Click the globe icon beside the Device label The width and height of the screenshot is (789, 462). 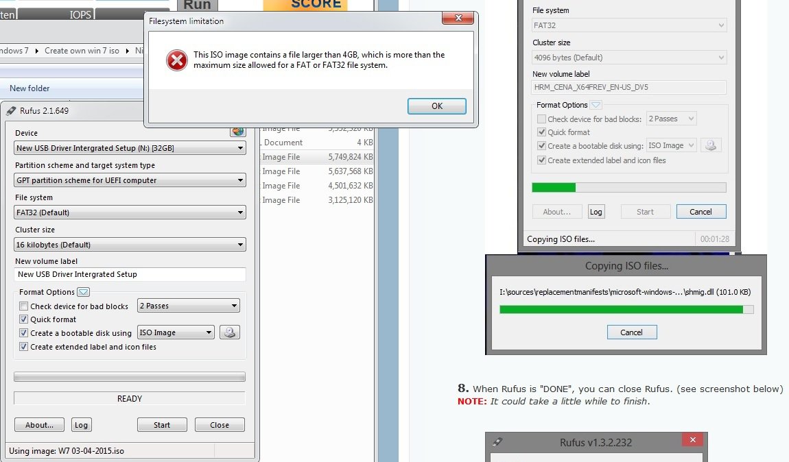[237, 132]
